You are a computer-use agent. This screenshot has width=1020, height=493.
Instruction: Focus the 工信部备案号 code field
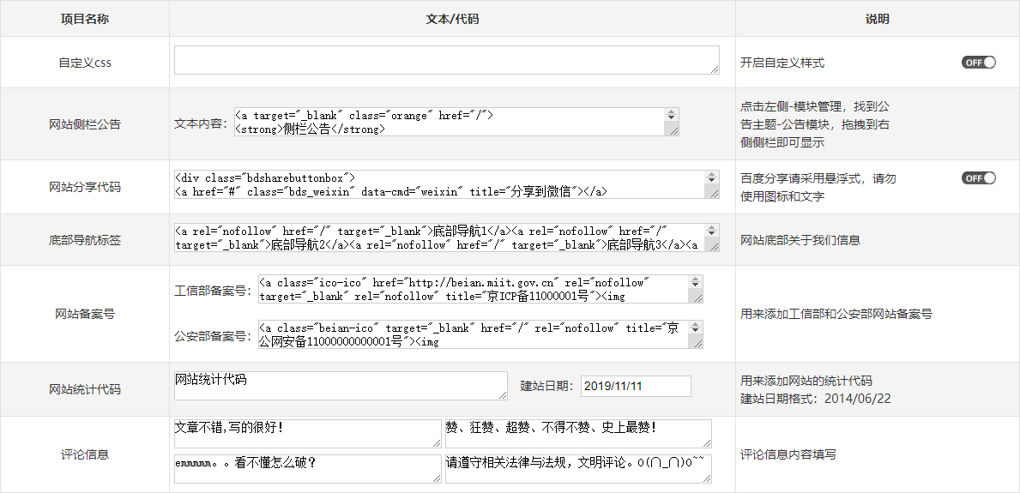tap(473, 289)
